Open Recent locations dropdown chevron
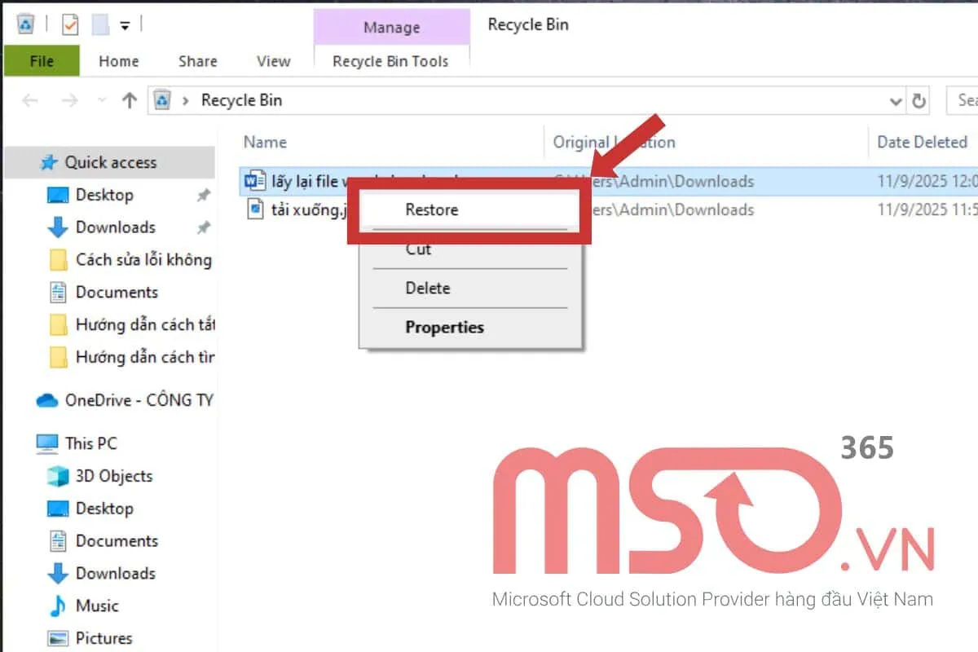 (101, 100)
